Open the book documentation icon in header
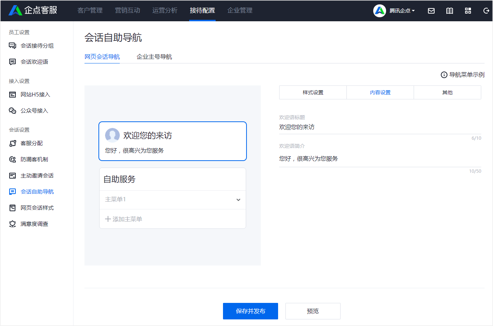 click(x=450, y=11)
